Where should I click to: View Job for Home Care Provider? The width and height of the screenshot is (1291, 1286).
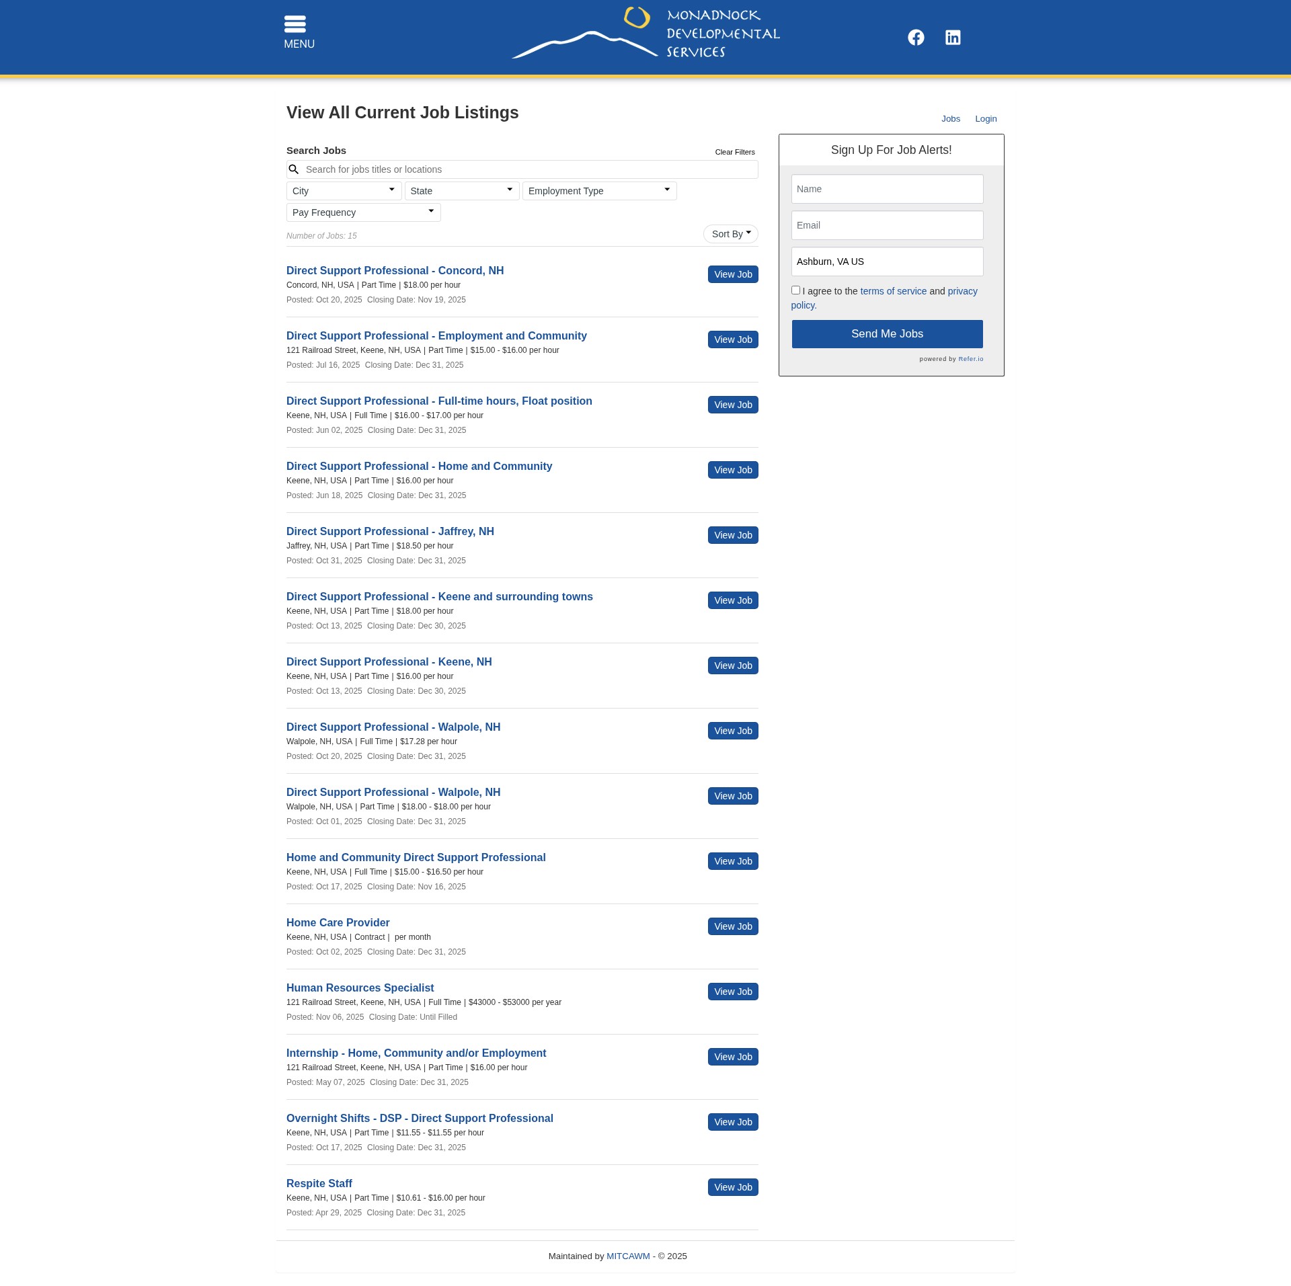pos(733,926)
